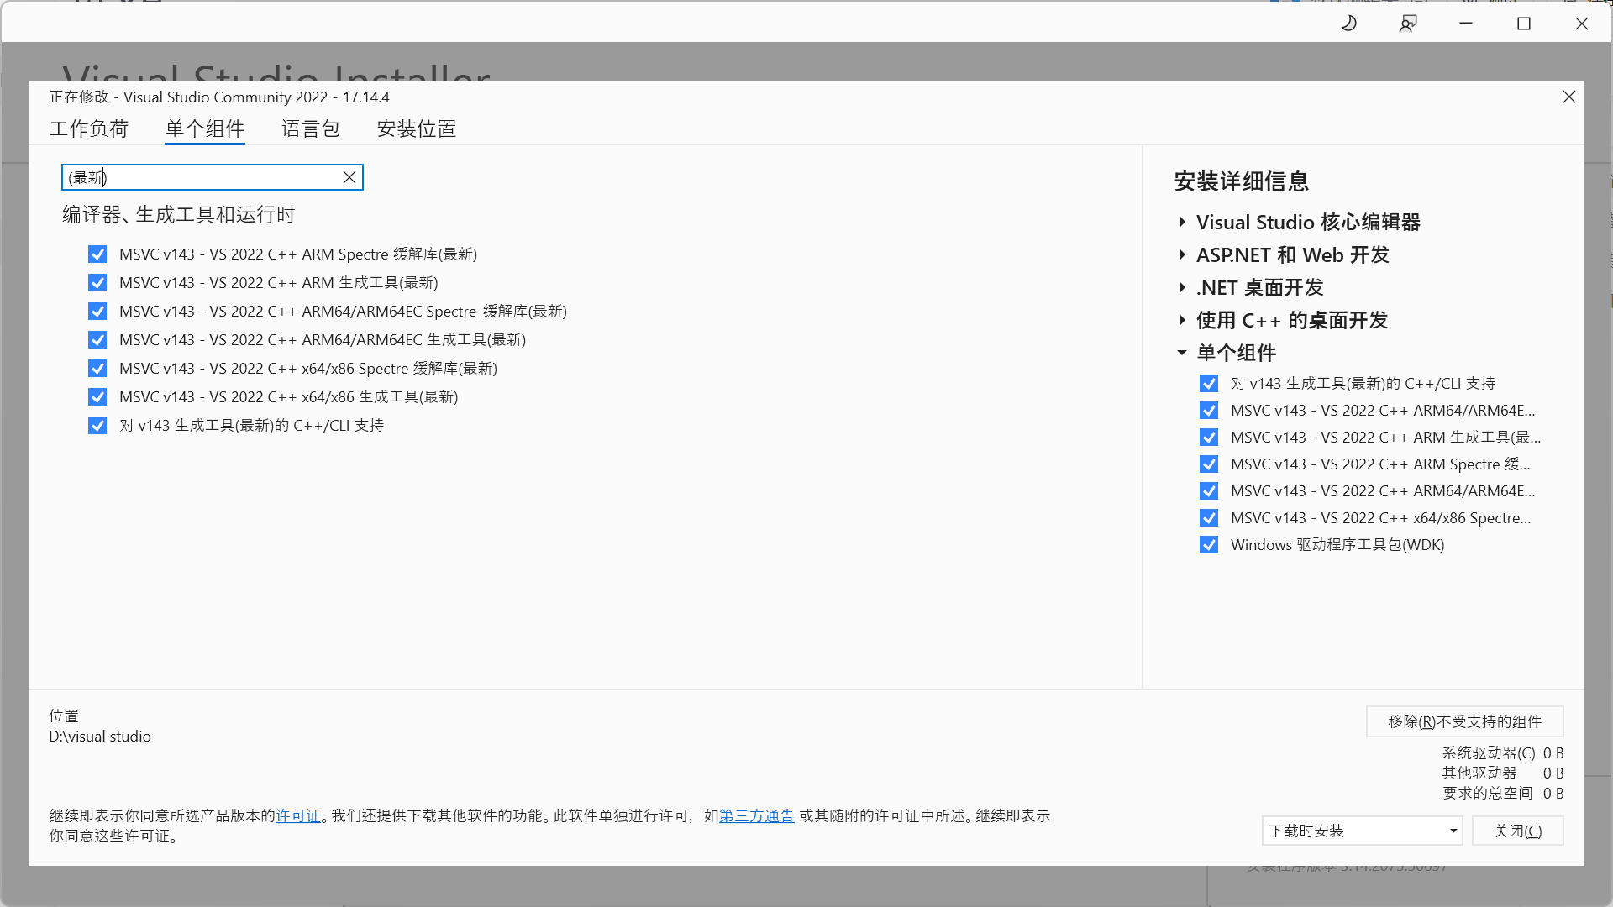The height and width of the screenshot is (907, 1613).
Task: Uncheck x64/x86 Spectre 缓解库(最新) in component list
Action: coord(97,369)
